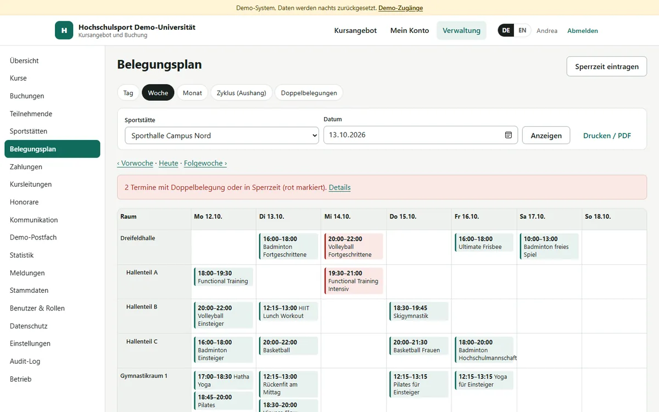Open Rückenfit am Mittag entry
The height and width of the screenshot is (412, 659).
coord(288,384)
